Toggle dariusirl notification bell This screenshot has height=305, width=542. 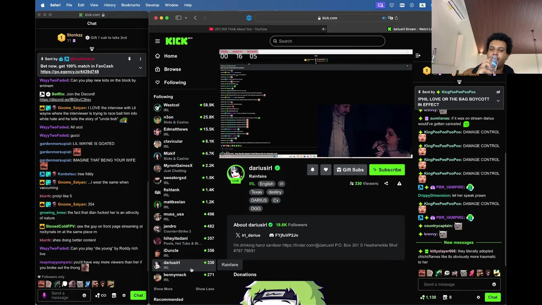point(312,170)
